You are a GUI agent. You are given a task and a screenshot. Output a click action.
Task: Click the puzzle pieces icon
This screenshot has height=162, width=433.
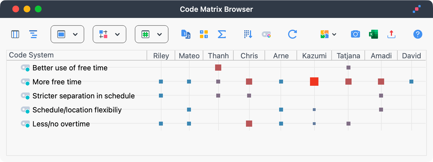pyautogui.click(x=325, y=34)
